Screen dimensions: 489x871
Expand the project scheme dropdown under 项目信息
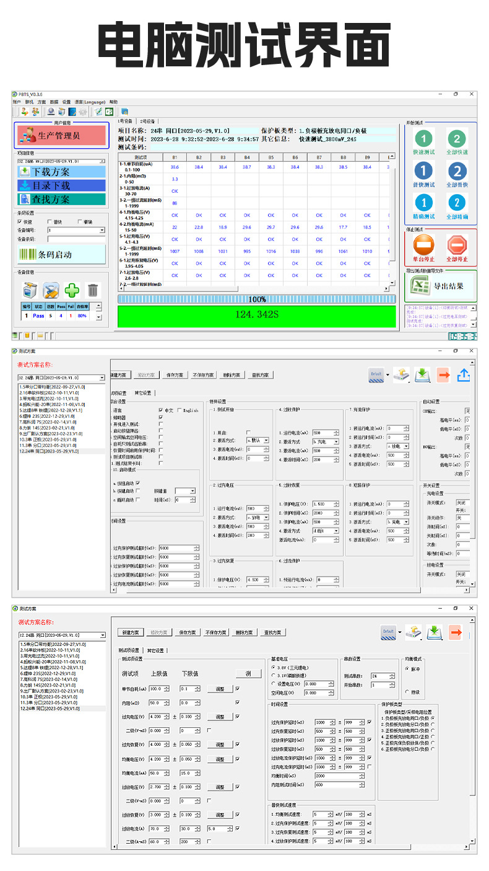point(102,161)
